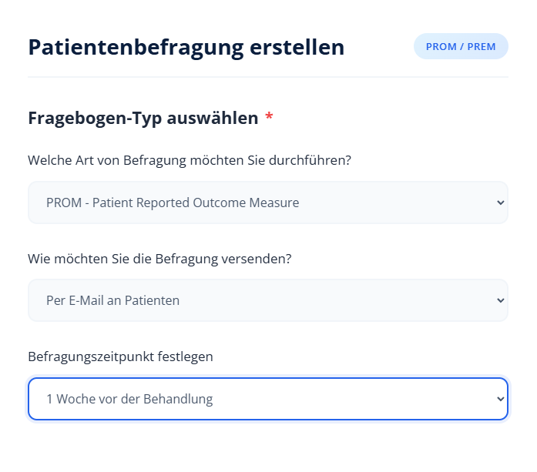Click the 'PROM / PREM' badge
The height and width of the screenshot is (472, 537).
click(x=461, y=46)
